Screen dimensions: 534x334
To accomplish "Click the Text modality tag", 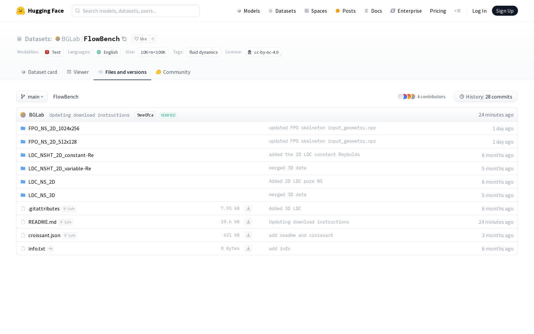I will [52, 52].
